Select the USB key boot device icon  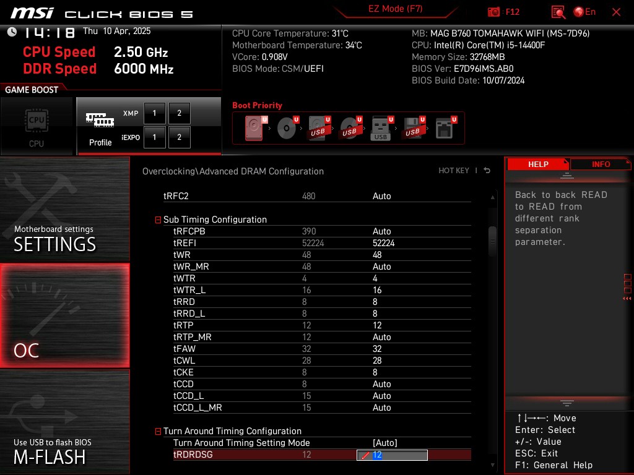pyautogui.click(x=381, y=129)
